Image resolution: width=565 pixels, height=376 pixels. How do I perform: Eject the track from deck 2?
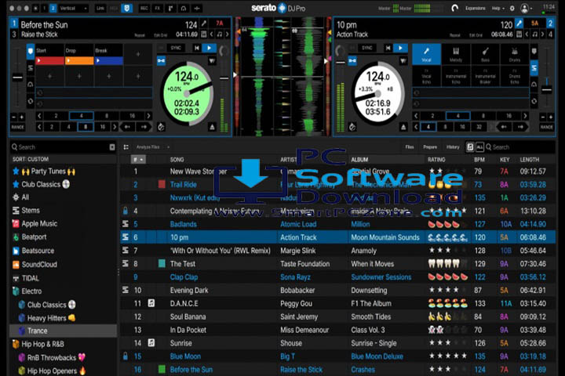[403, 127]
